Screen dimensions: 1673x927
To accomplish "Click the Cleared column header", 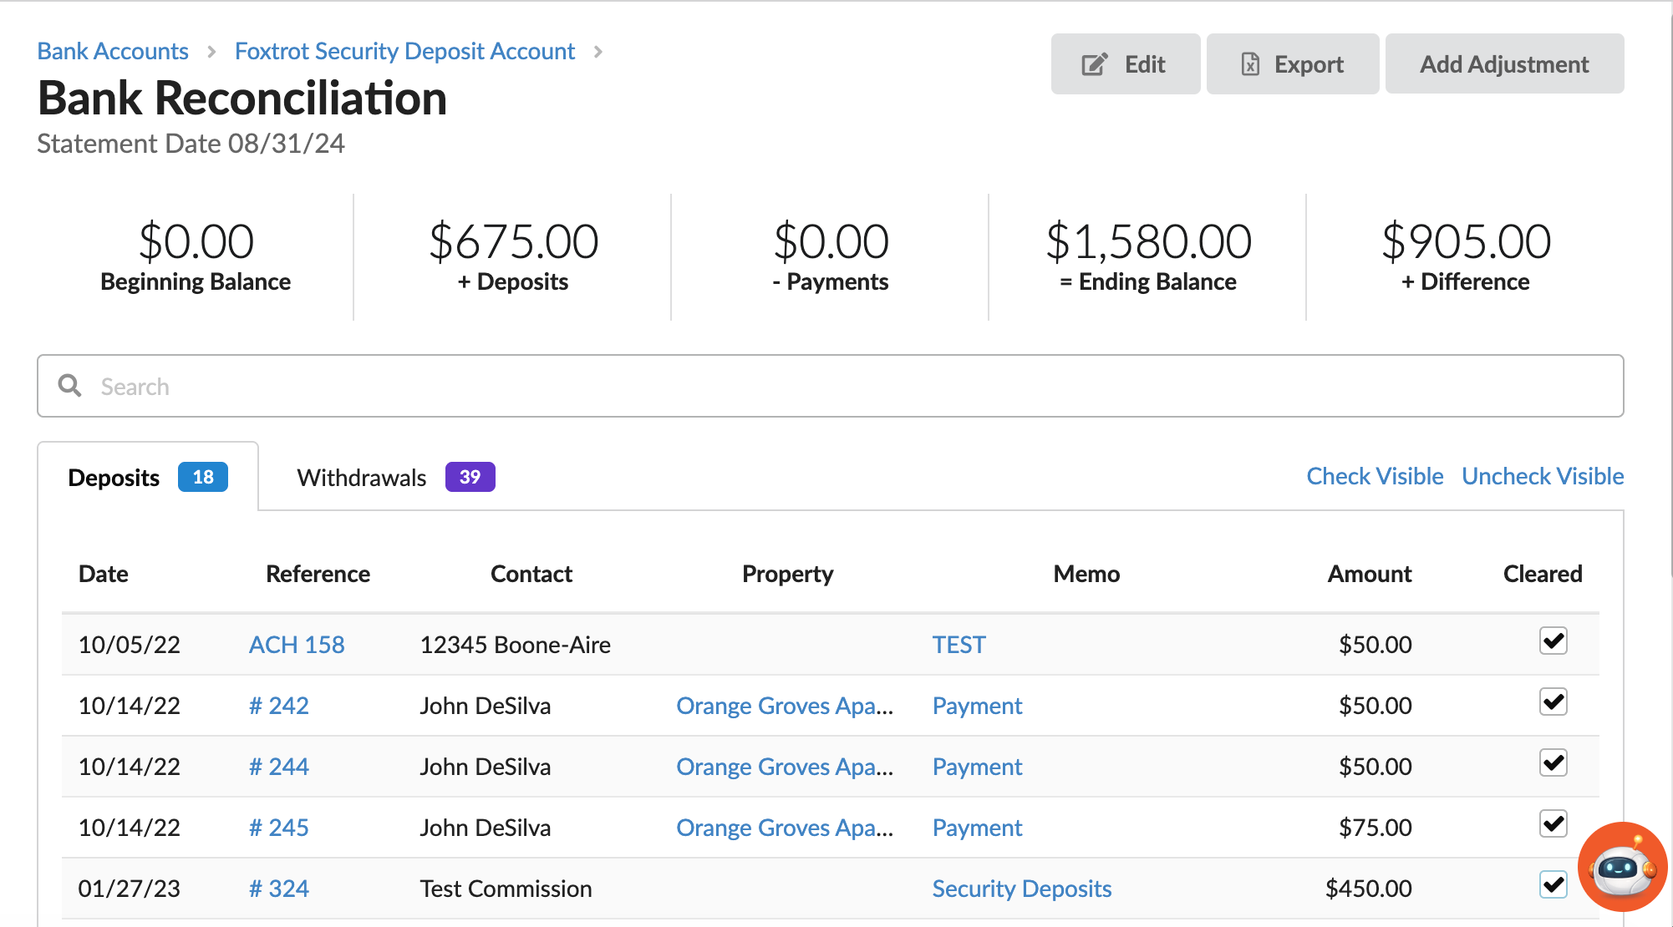I will click(1543, 574).
